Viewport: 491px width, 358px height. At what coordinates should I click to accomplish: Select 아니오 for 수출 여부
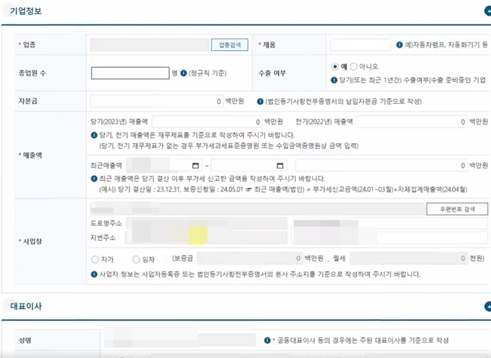(x=354, y=67)
